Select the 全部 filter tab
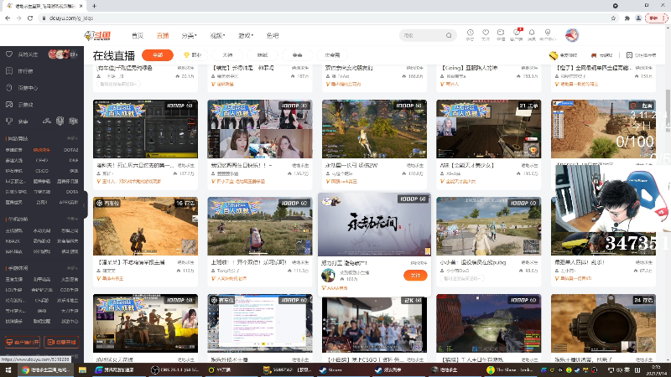This screenshot has height=377, width=671. click(158, 55)
